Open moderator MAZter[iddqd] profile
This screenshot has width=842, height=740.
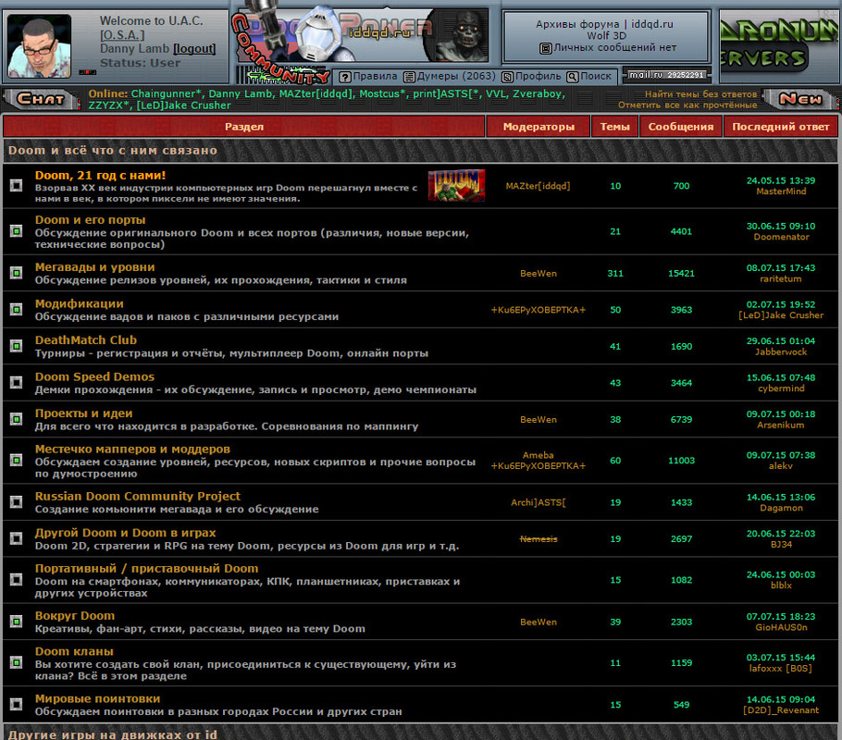tap(539, 186)
